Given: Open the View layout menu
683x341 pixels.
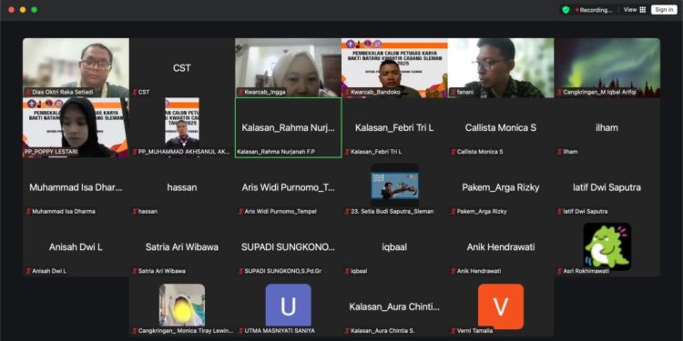Looking at the screenshot, I should pyautogui.click(x=634, y=10).
